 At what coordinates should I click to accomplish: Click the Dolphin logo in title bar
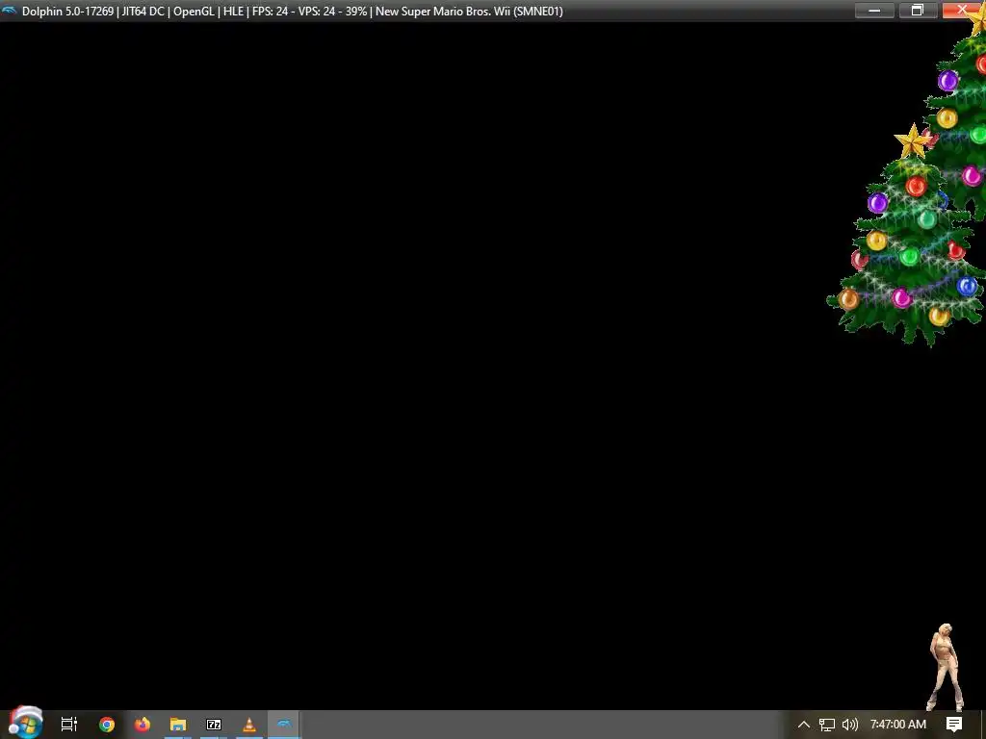(10, 11)
